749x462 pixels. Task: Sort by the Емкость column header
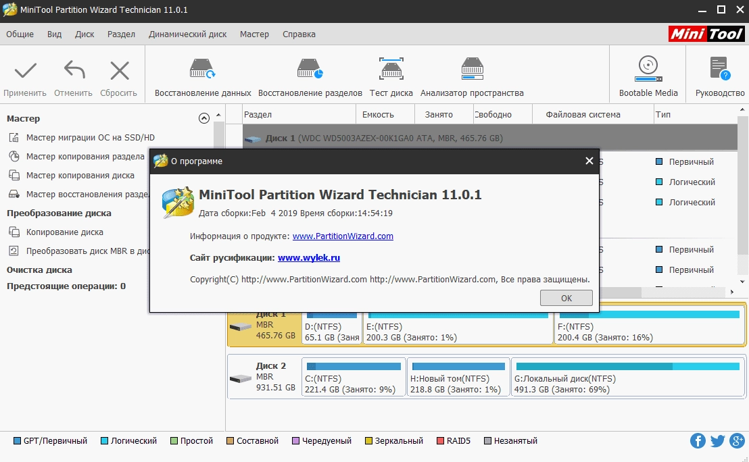coord(385,115)
